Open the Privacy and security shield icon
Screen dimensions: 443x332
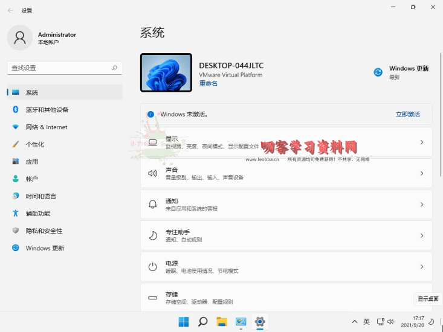click(16, 231)
